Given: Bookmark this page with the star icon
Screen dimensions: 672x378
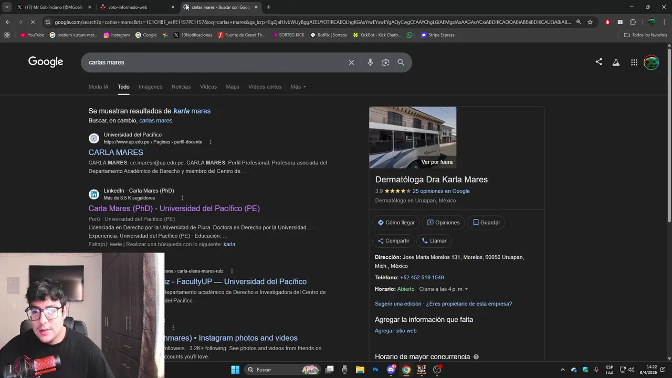Looking at the screenshot, I should click(590, 22).
